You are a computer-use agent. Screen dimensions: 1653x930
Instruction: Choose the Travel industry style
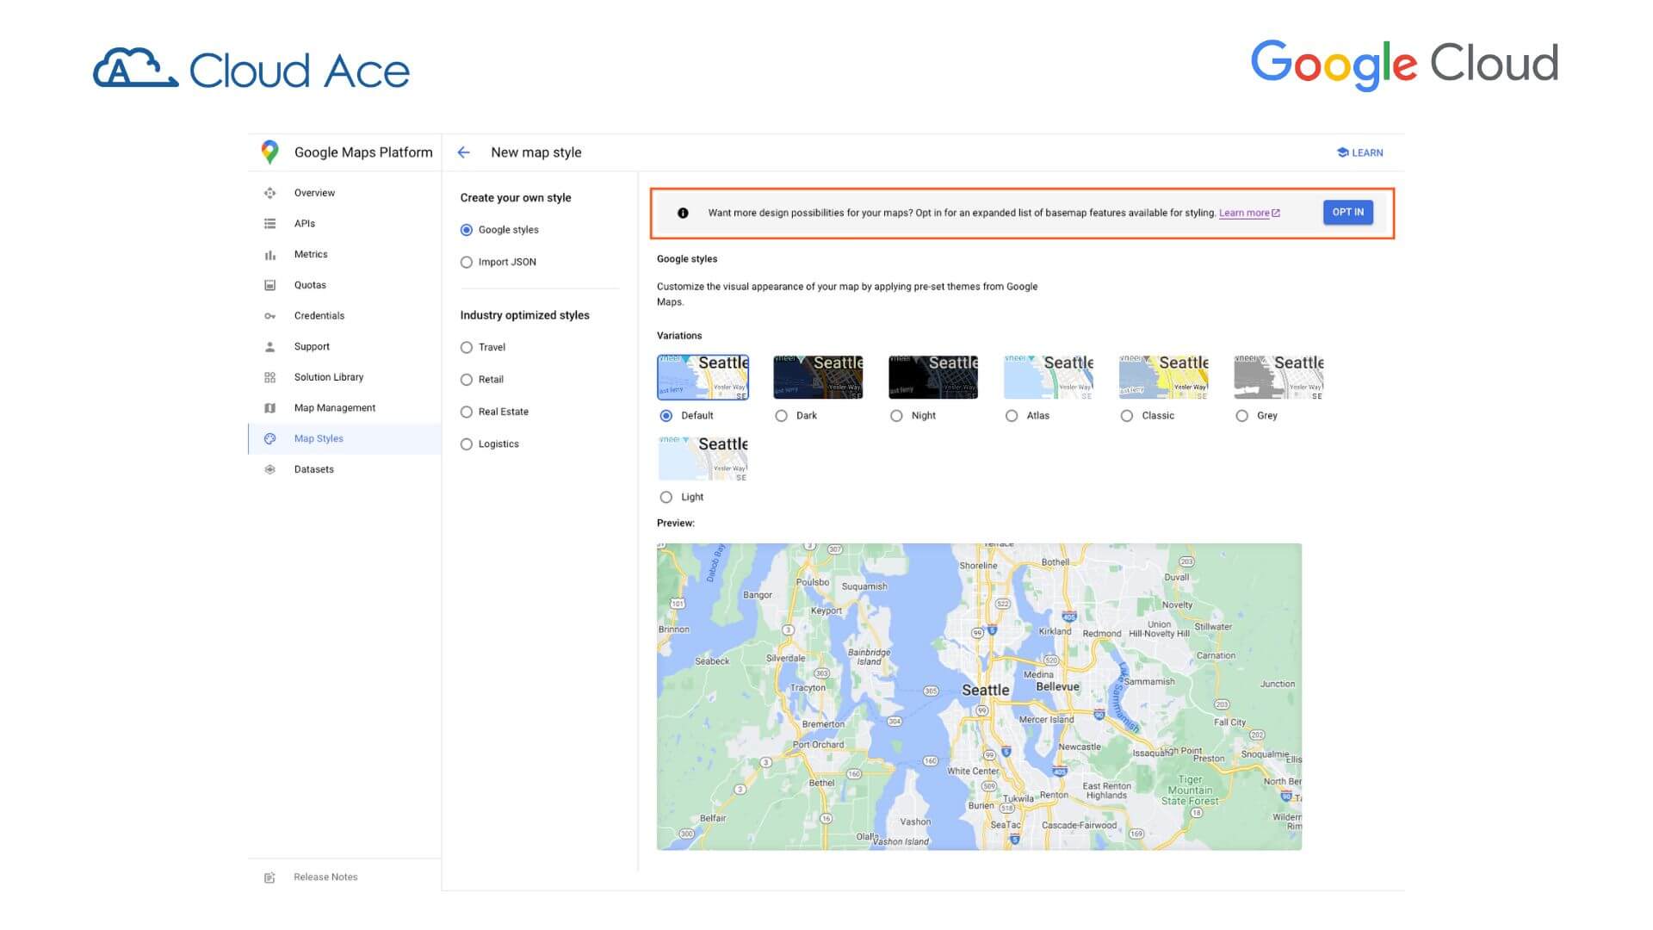tap(467, 348)
